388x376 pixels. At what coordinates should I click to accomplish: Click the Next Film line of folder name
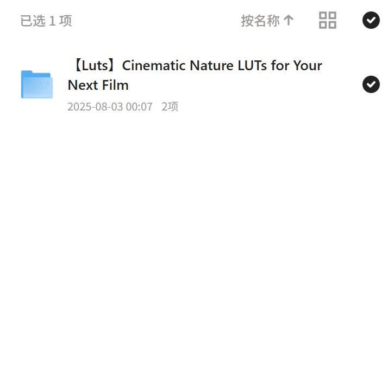coord(98,85)
